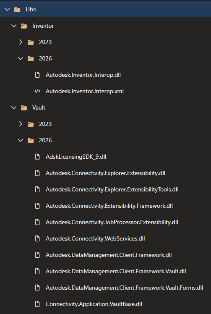Click file icon of Autodesk.Inventor.Interop.dll
This screenshot has height=314, width=211.
(37, 75)
